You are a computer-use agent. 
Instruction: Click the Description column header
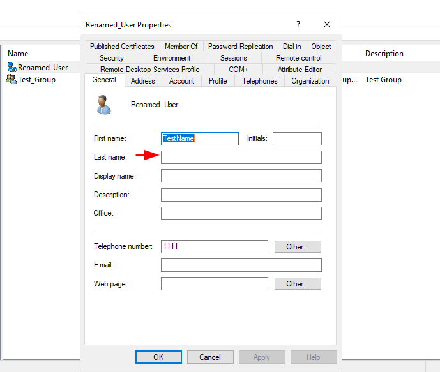pos(384,54)
